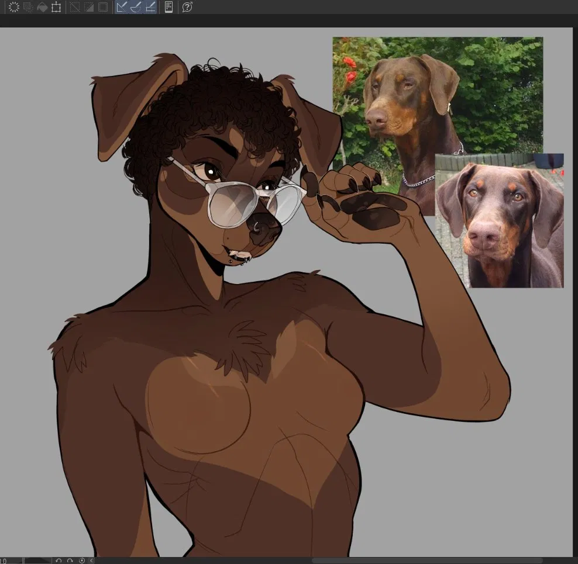The image size is (578, 564).
Task: Rotate canvas right with the bottom arrow
Action: point(70,560)
